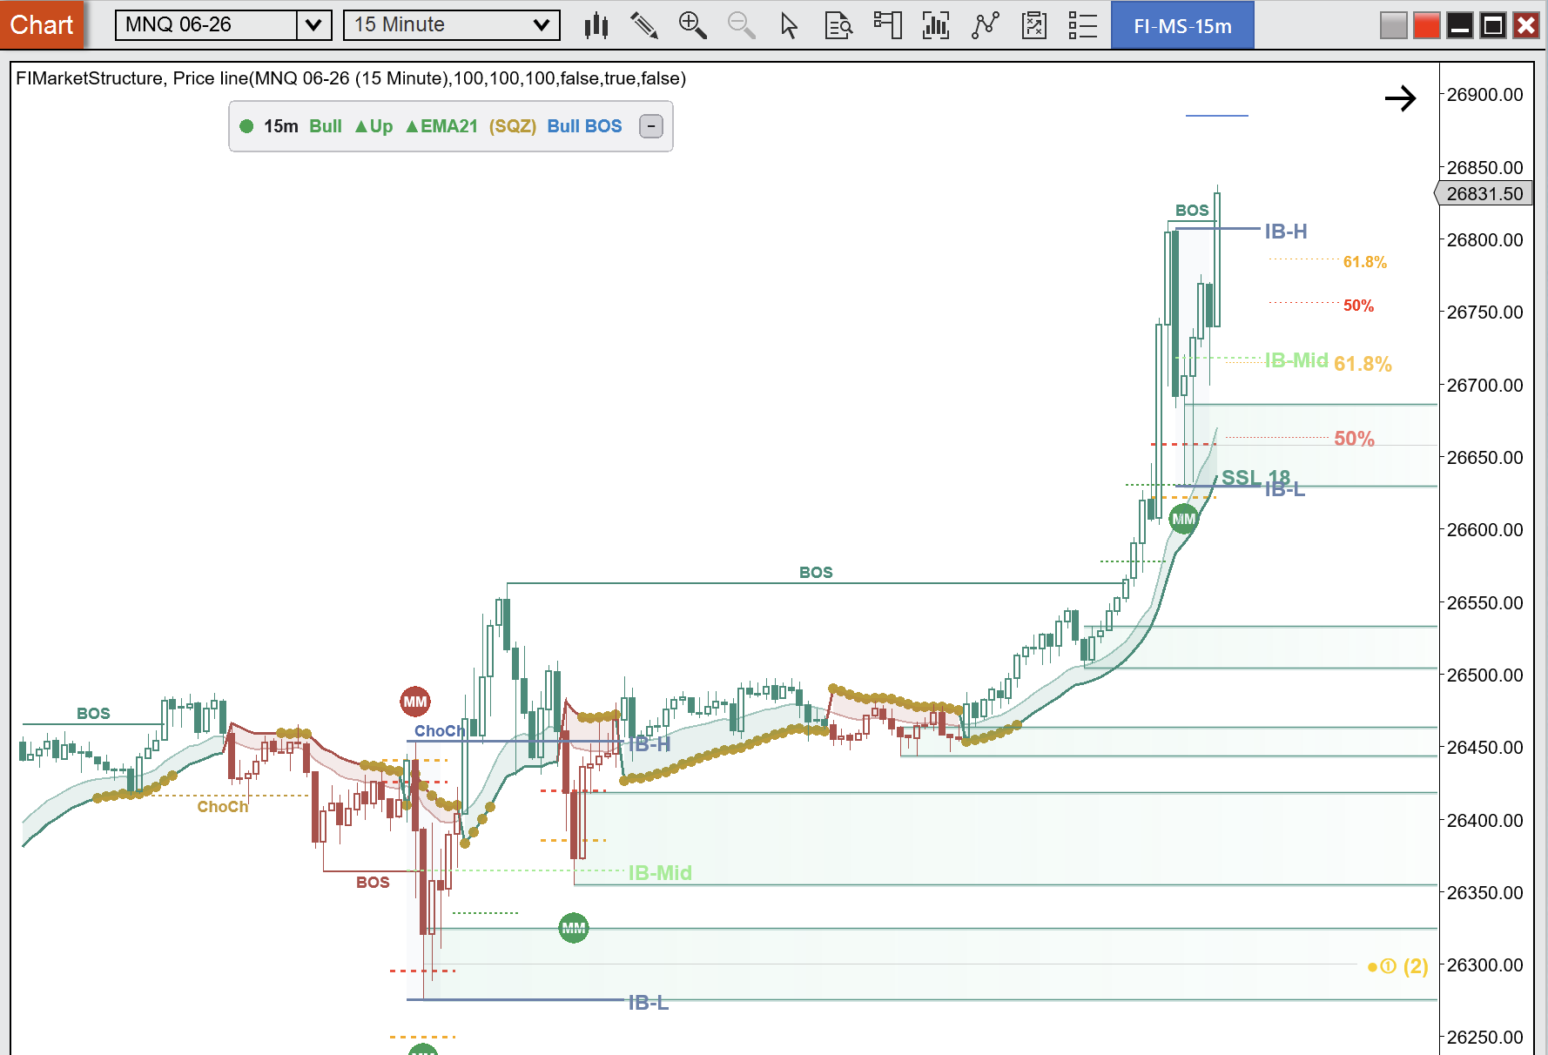Click the lower IB-Mid label near 26365
Screen dimensions: 1548x1055
pos(660,873)
